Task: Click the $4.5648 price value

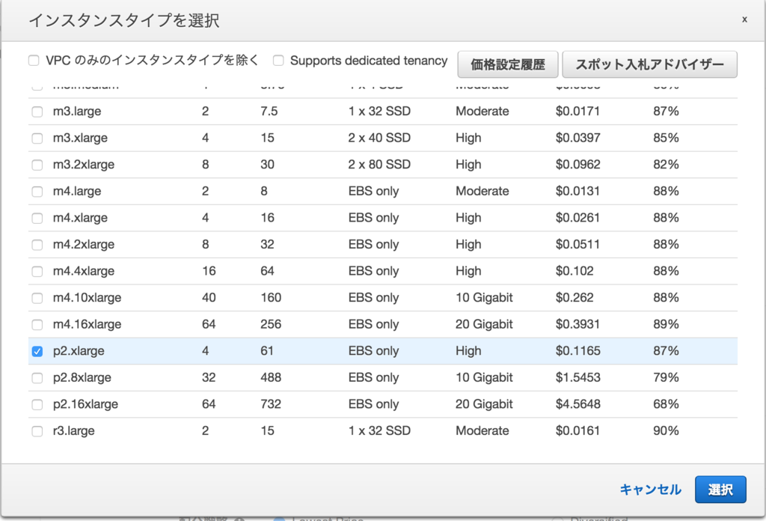Action: (578, 404)
